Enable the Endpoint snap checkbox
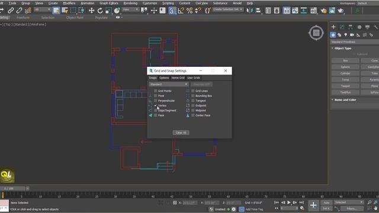Screen dimensions: 379x213 192,105
